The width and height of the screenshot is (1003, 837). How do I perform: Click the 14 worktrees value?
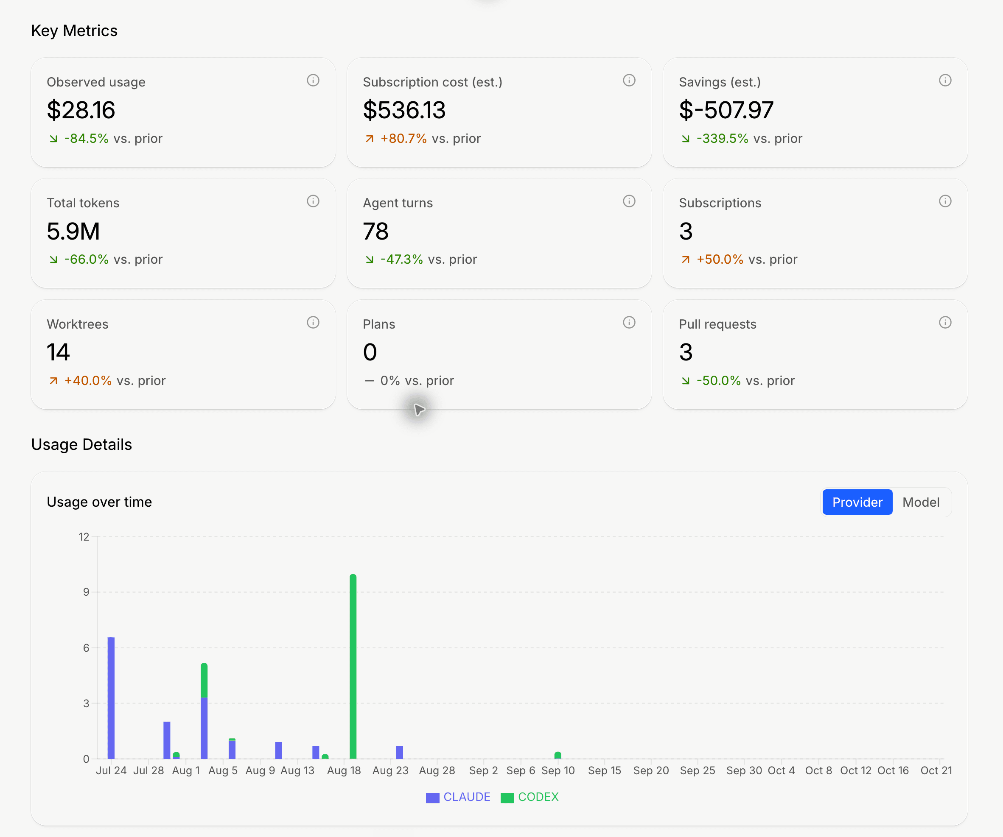click(x=58, y=352)
